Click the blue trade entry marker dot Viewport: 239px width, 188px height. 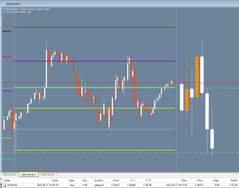pyautogui.click(x=109, y=128)
